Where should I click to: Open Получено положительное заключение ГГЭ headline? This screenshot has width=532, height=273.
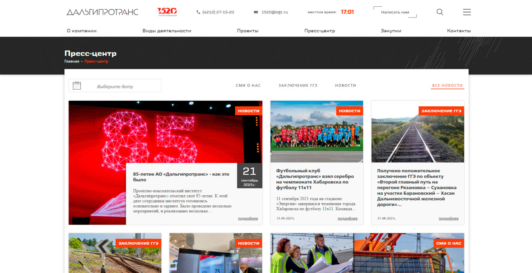(417, 188)
